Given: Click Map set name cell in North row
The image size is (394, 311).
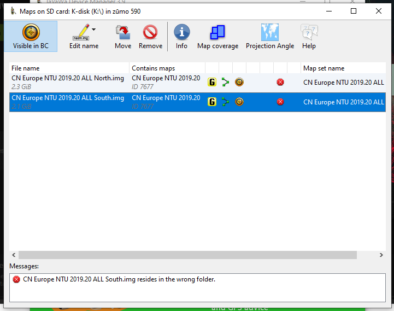Looking at the screenshot, I should click(344, 83).
